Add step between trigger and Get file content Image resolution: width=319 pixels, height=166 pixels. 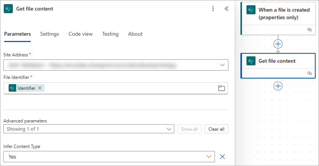pos(278,44)
